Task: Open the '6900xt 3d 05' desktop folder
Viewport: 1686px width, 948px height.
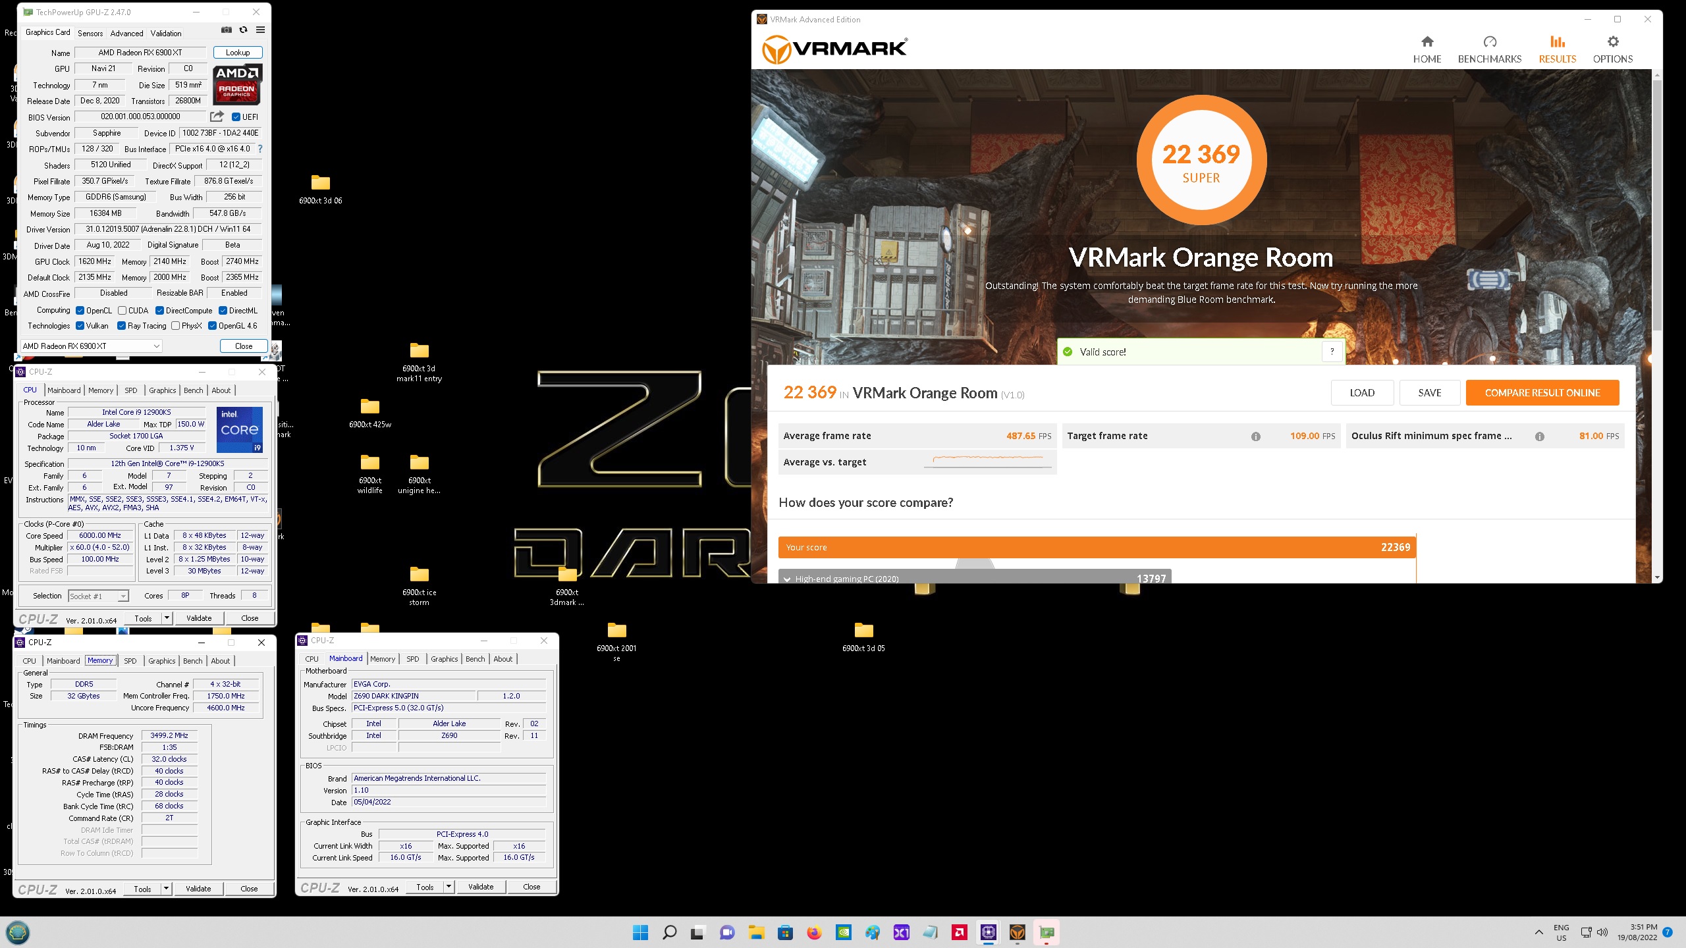Action: [x=863, y=637]
